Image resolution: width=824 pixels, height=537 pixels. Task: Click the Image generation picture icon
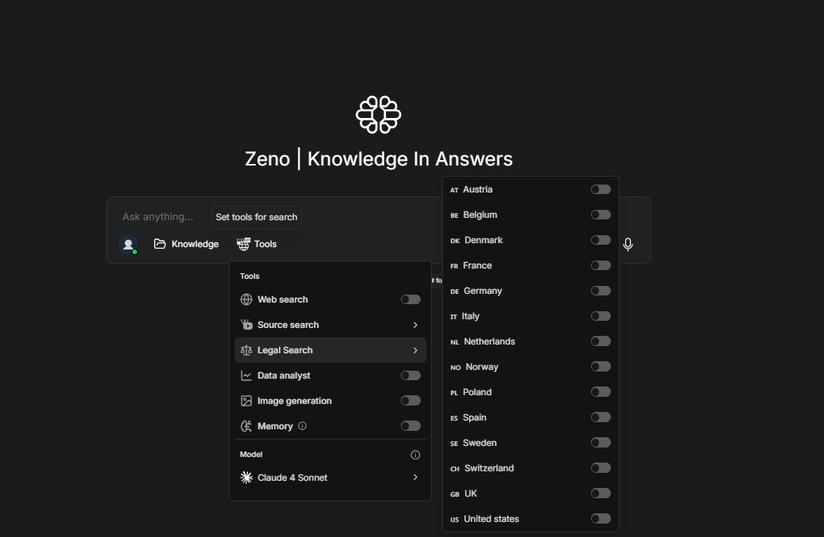click(x=246, y=401)
